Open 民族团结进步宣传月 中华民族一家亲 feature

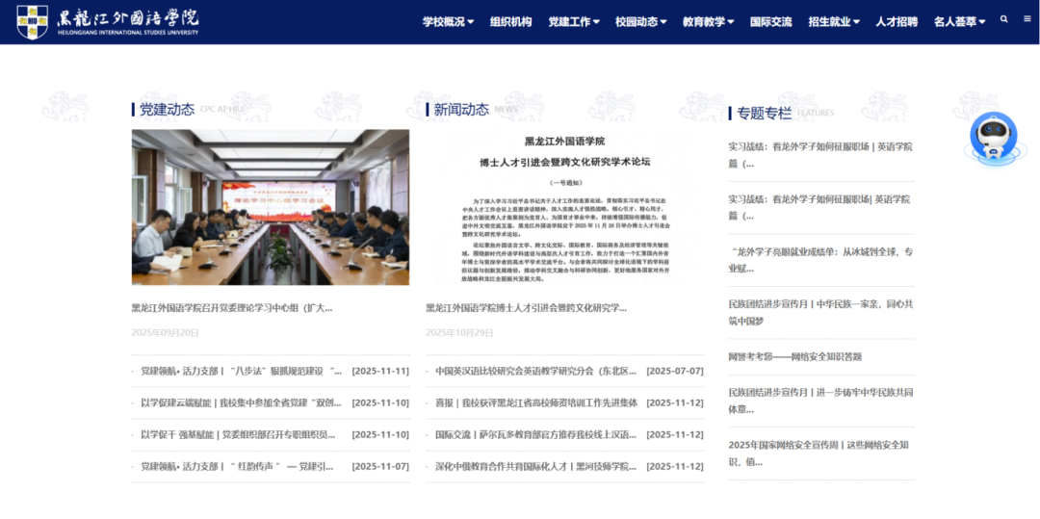coord(820,312)
